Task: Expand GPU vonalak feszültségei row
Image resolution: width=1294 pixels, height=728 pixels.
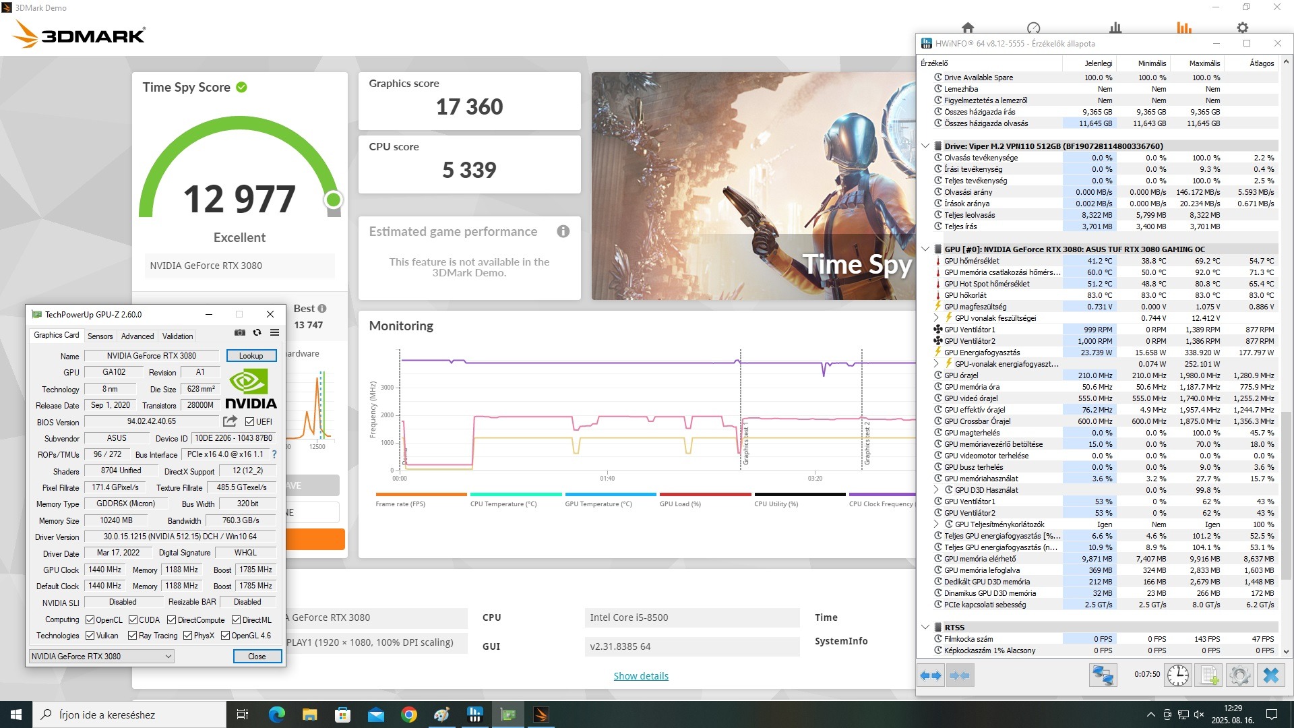Action: tap(936, 318)
